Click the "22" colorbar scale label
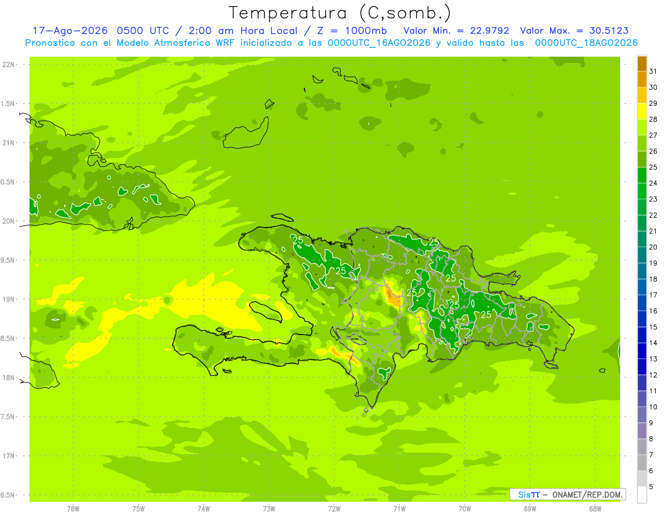This screenshot has height=516, width=668. [x=654, y=215]
